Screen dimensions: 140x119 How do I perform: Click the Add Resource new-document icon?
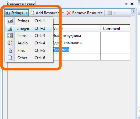tap(32, 13)
